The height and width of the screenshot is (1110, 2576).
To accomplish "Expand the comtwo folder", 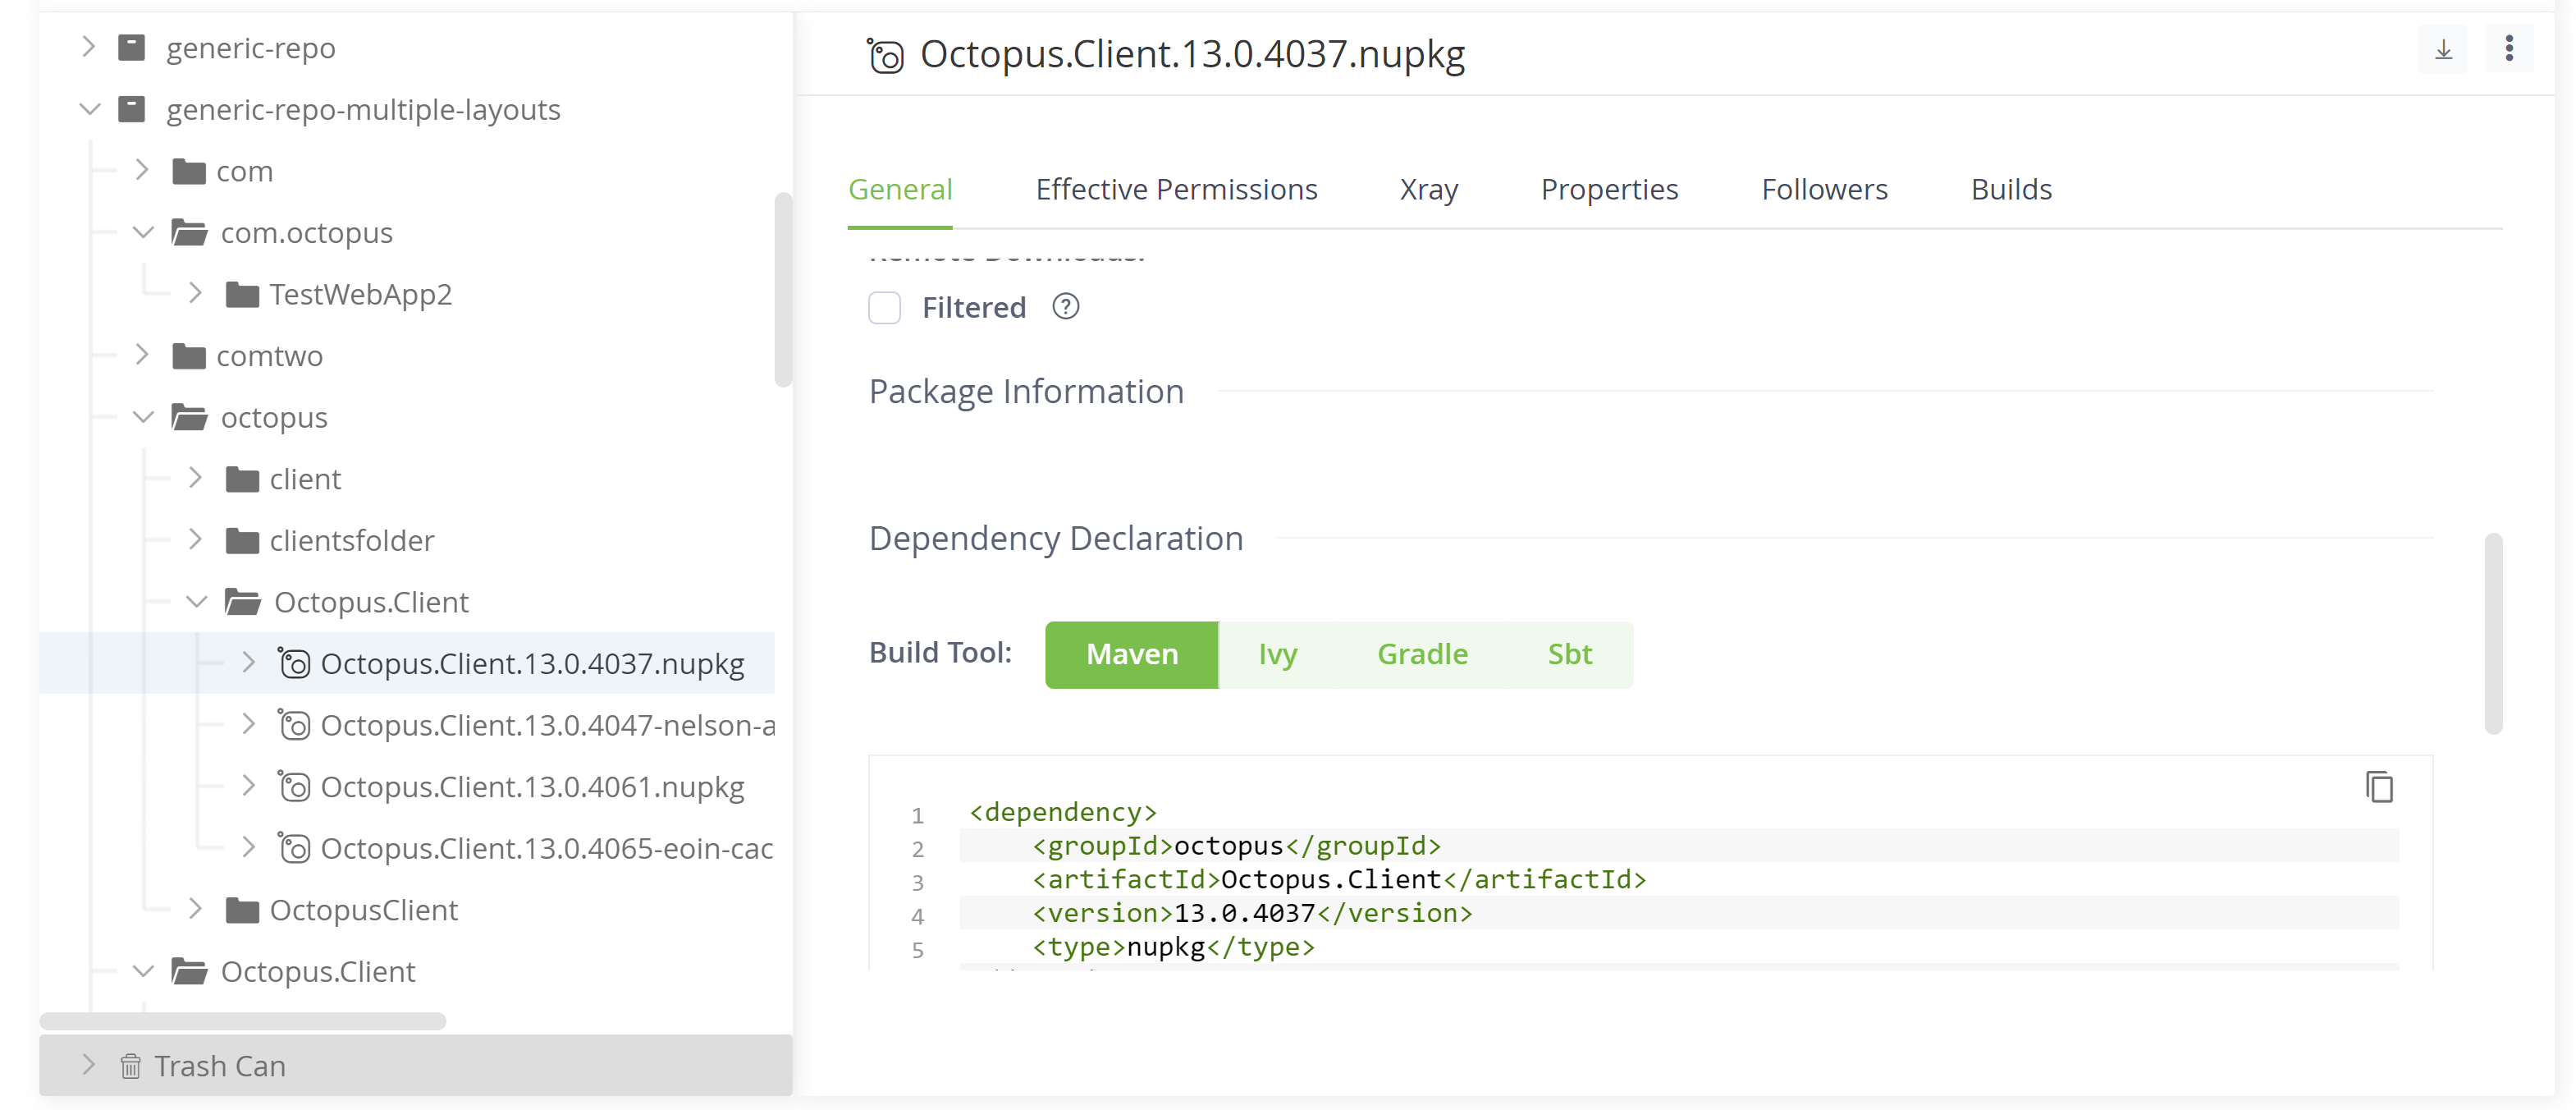I will pos(142,355).
